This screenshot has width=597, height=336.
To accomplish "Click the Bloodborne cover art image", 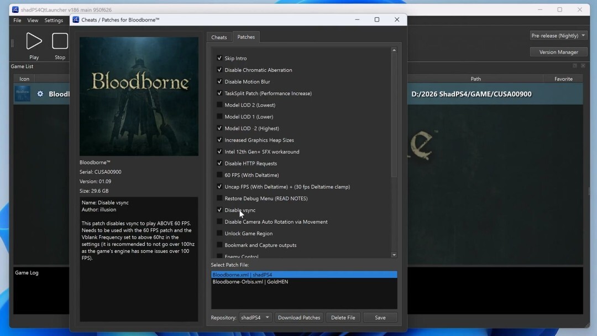I will click(x=139, y=96).
